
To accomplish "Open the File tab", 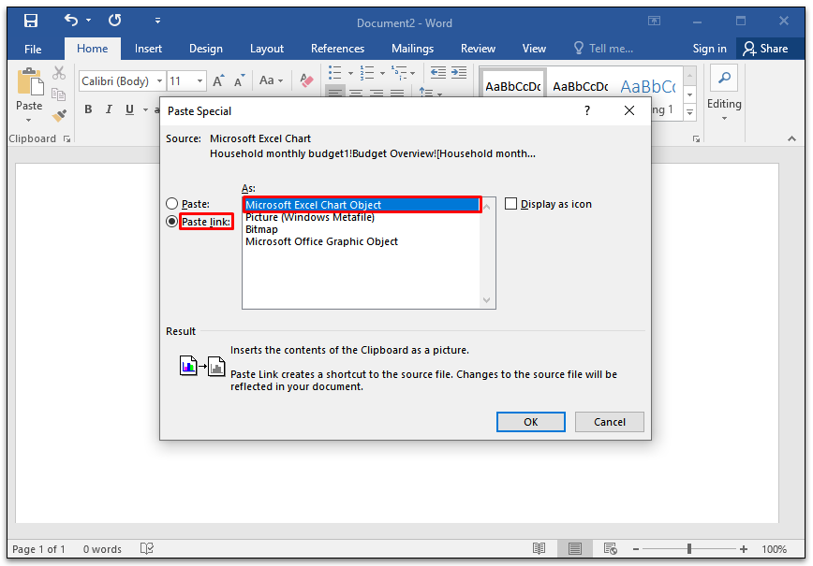I will pos(33,50).
